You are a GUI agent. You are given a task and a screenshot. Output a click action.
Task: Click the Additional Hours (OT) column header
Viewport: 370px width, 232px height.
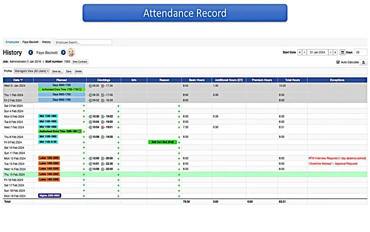coord(229,80)
